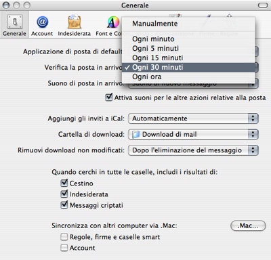The height and width of the screenshot is (260, 271).
Task: Choose Ogni minuto option
Action: click(x=188, y=39)
